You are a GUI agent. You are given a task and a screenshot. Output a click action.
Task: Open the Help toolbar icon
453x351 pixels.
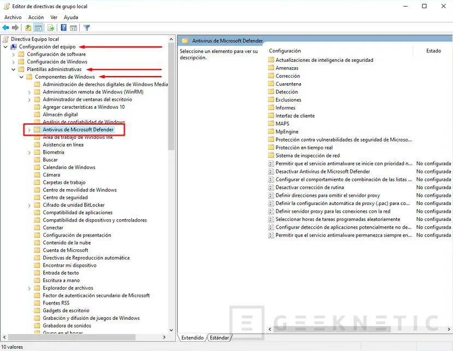(x=63, y=28)
